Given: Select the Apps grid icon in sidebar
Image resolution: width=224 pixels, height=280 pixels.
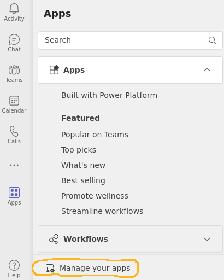Looking at the screenshot, I should click(x=14, y=192).
